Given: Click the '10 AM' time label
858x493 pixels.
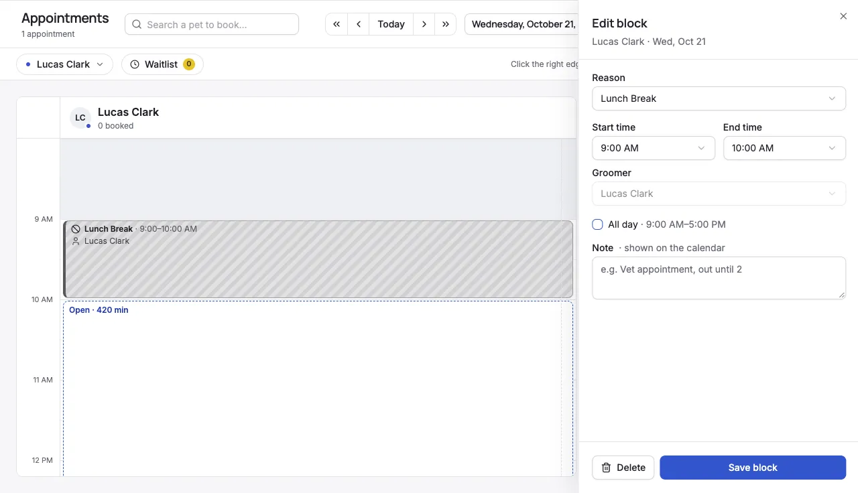Looking at the screenshot, I should tap(42, 299).
